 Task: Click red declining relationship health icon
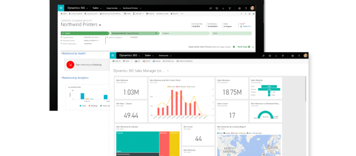point(71,65)
